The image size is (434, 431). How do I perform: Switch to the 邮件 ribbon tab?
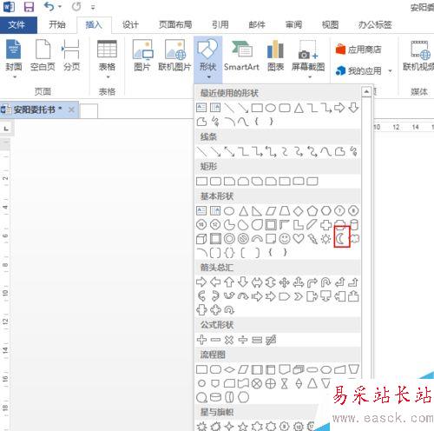point(257,25)
